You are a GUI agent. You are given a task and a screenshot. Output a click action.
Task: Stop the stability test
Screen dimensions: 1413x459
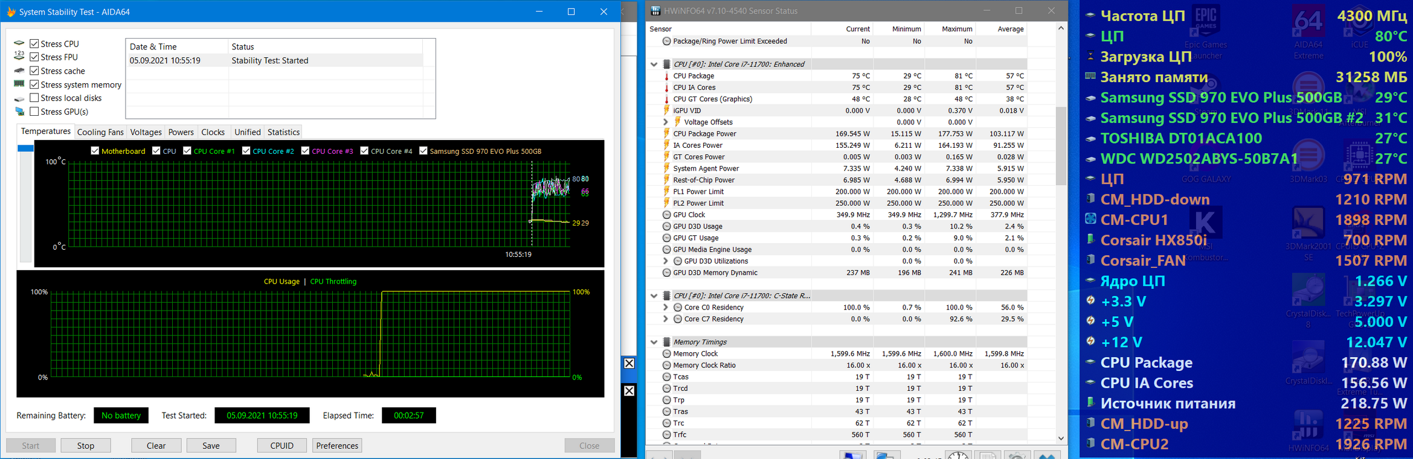point(86,446)
